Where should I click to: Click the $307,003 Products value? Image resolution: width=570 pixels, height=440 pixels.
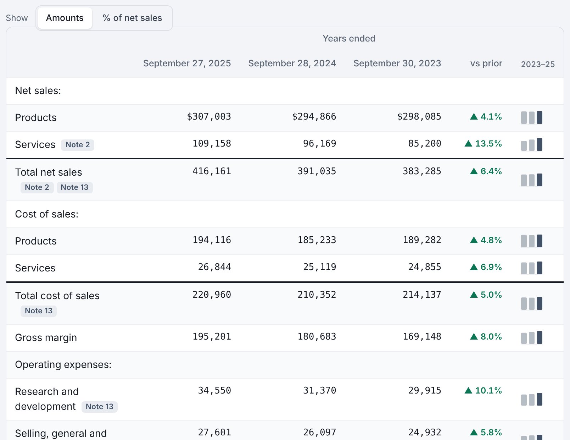click(x=209, y=117)
